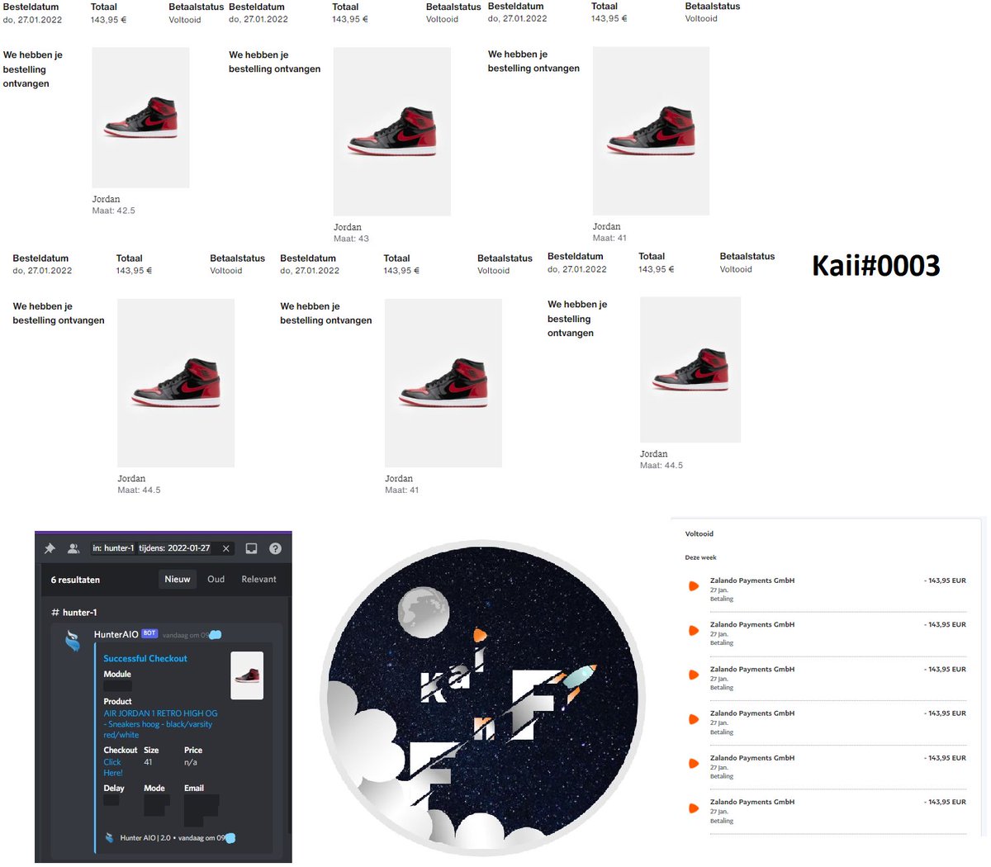Click the HunterAIO username
The image size is (991, 867).
(x=116, y=634)
